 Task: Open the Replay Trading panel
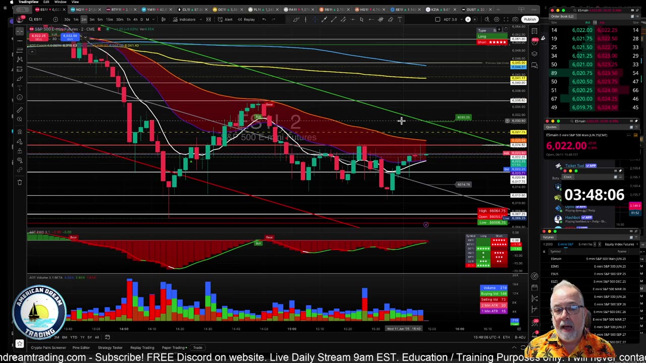[x=142, y=347]
